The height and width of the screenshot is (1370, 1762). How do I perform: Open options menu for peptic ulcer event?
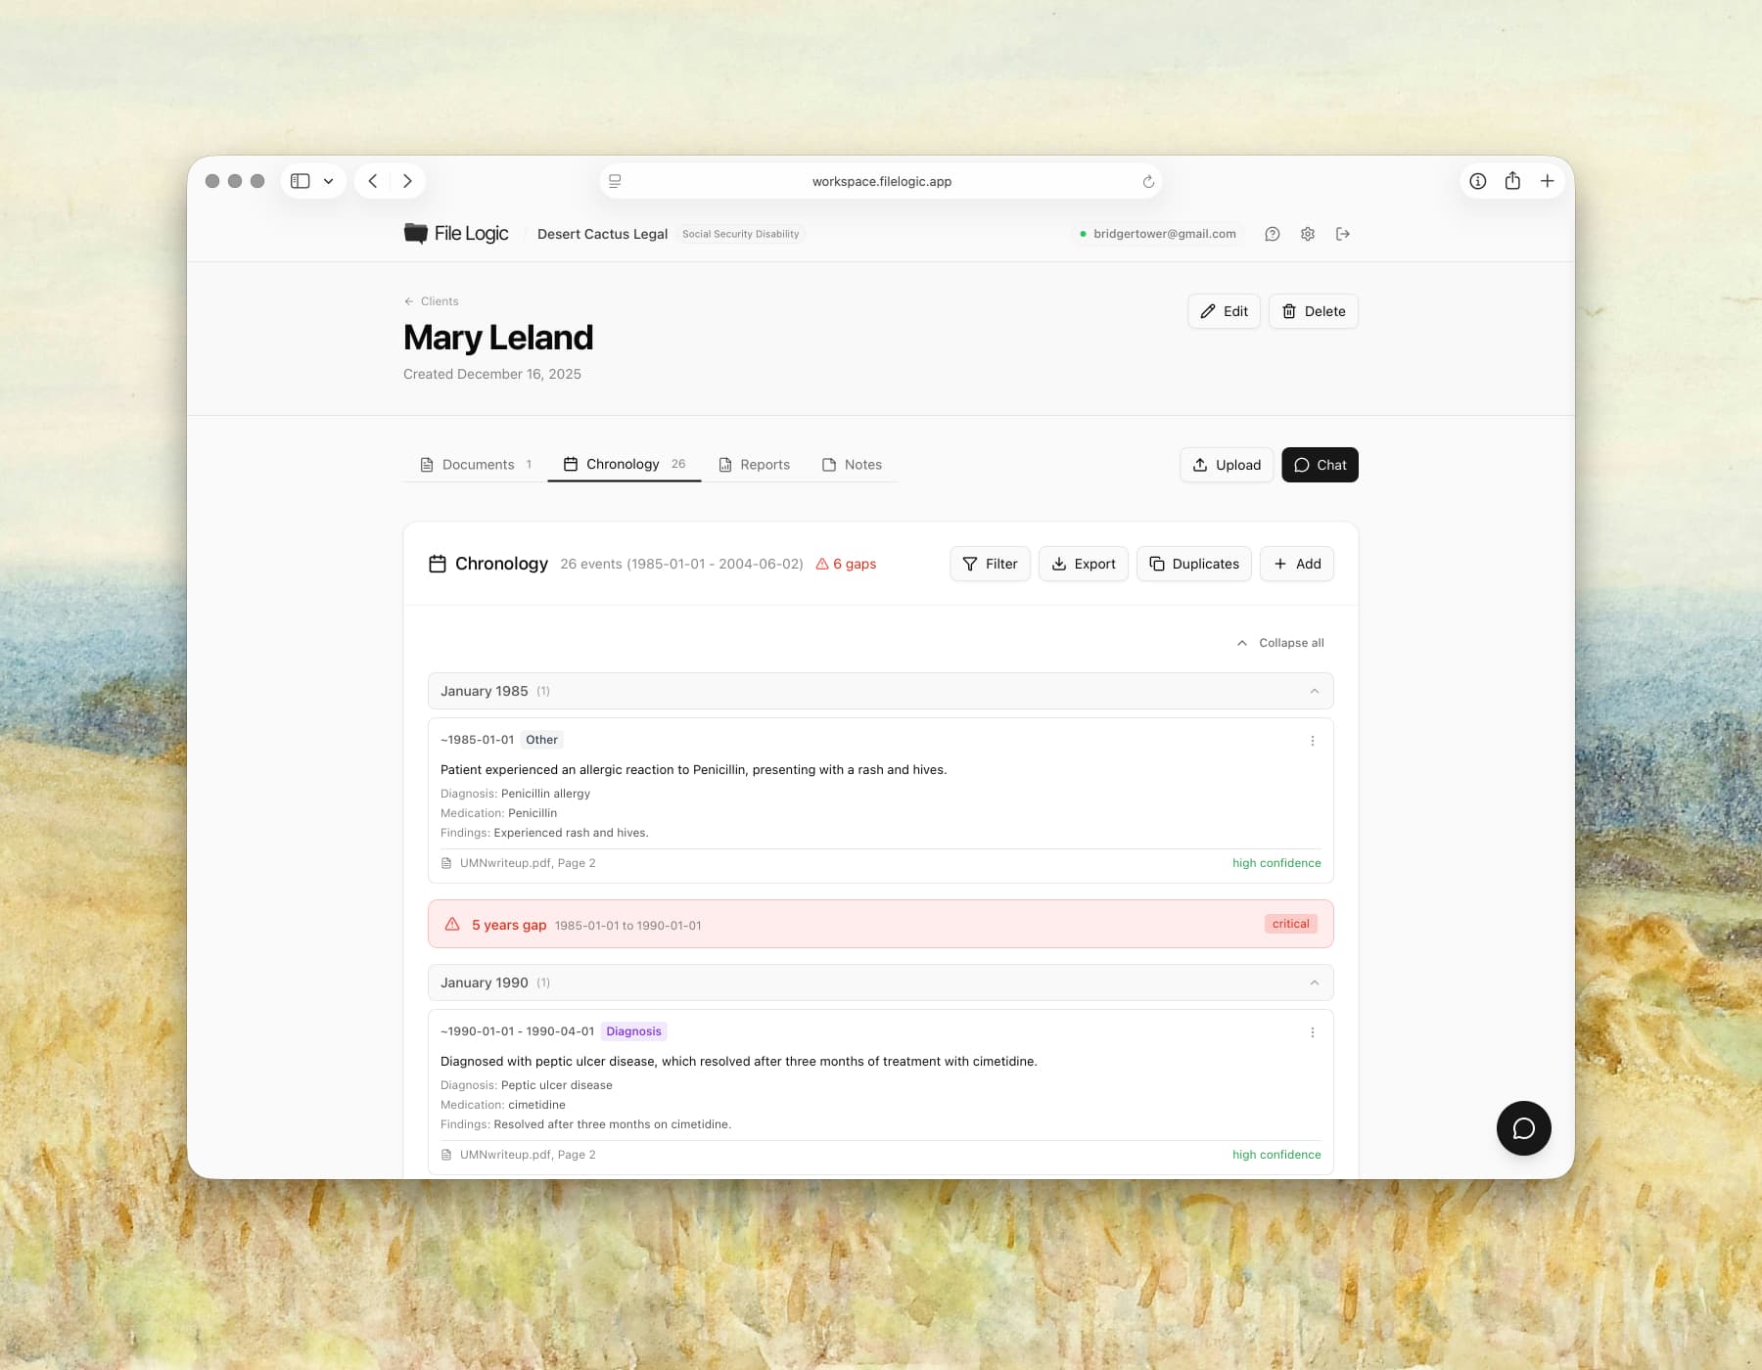[1312, 1032]
